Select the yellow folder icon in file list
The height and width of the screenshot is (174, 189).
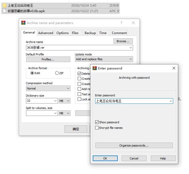[5, 5]
